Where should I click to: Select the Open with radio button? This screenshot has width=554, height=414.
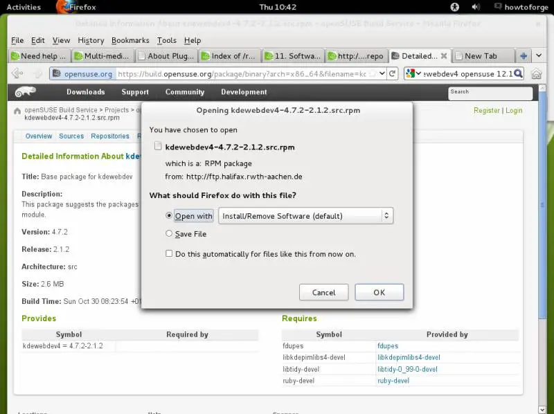coord(169,215)
